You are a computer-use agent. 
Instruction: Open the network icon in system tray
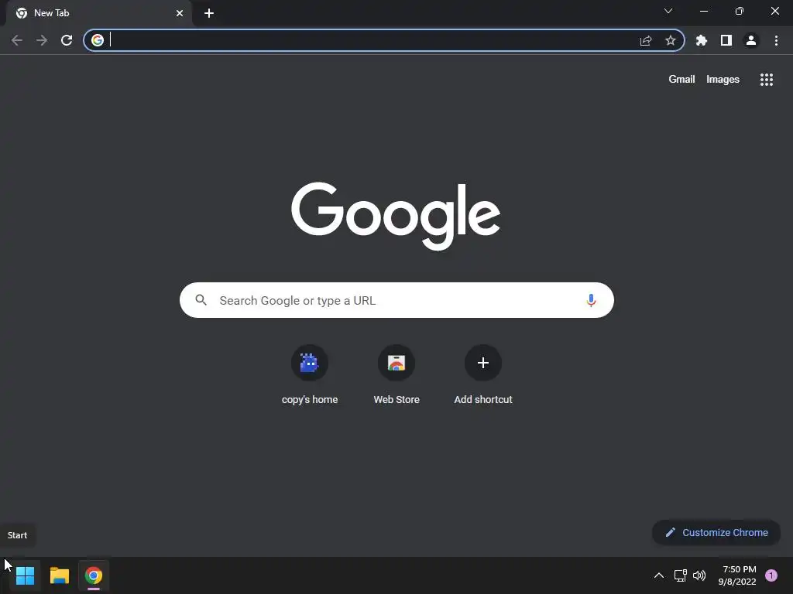tap(681, 575)
